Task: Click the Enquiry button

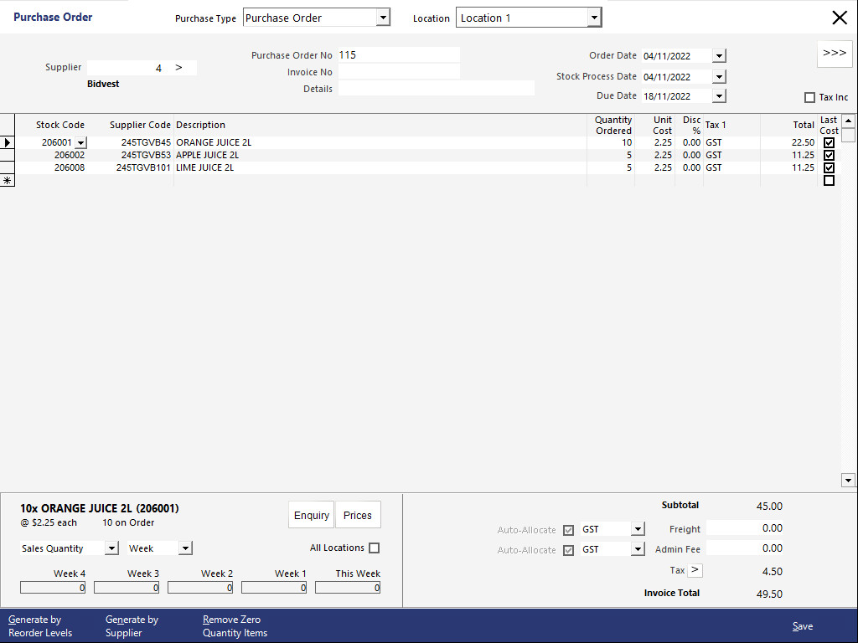Action: point(311,515)
